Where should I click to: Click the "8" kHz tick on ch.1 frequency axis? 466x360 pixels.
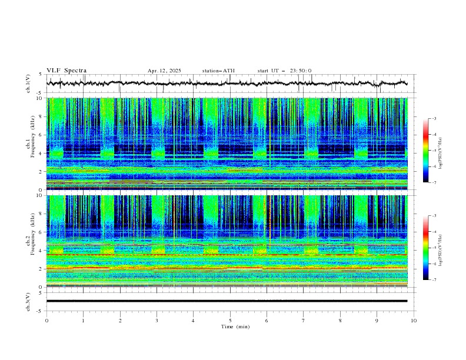click(41, 116)
